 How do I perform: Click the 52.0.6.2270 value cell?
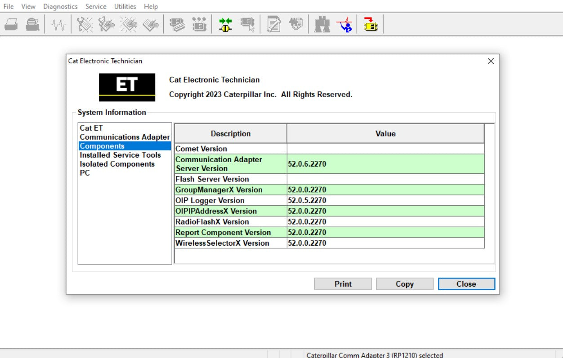click(x=385, y=164)
